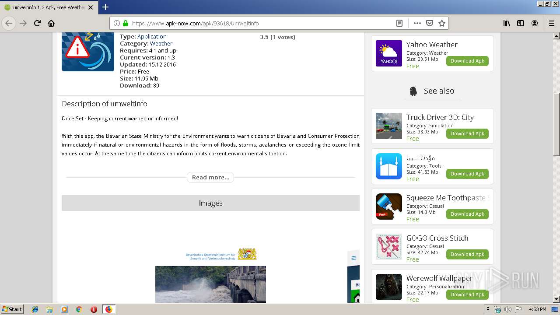Viewport: 560px width, 315px height.
Task: Click the GOGO Cross Stitch icon
Action: (389, 247)
